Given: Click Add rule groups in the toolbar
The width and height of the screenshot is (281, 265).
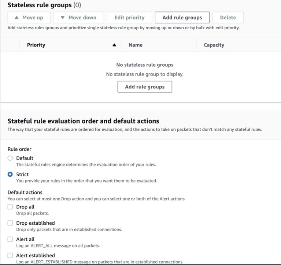Looking at the screenshot, I should click(182, 18).
